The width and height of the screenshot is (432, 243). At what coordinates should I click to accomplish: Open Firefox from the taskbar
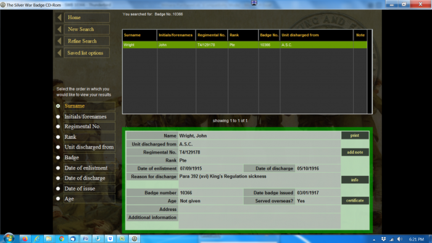click(x=25, y=239)
